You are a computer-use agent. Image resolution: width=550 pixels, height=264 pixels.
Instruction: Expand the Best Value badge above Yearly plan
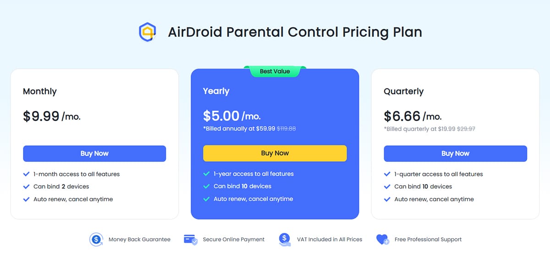(x=275, y=71)
